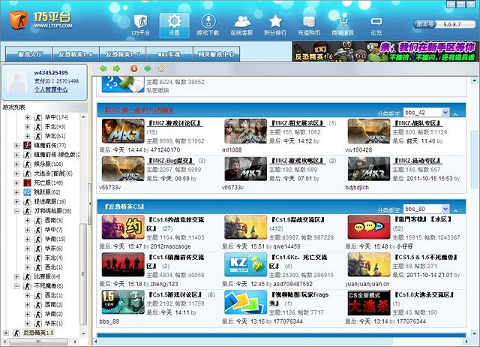This screenshot has width=480, height=347.
Task: Open the MKZ-游戏讨论区 thumbnail
Action: tap(123, 131)
